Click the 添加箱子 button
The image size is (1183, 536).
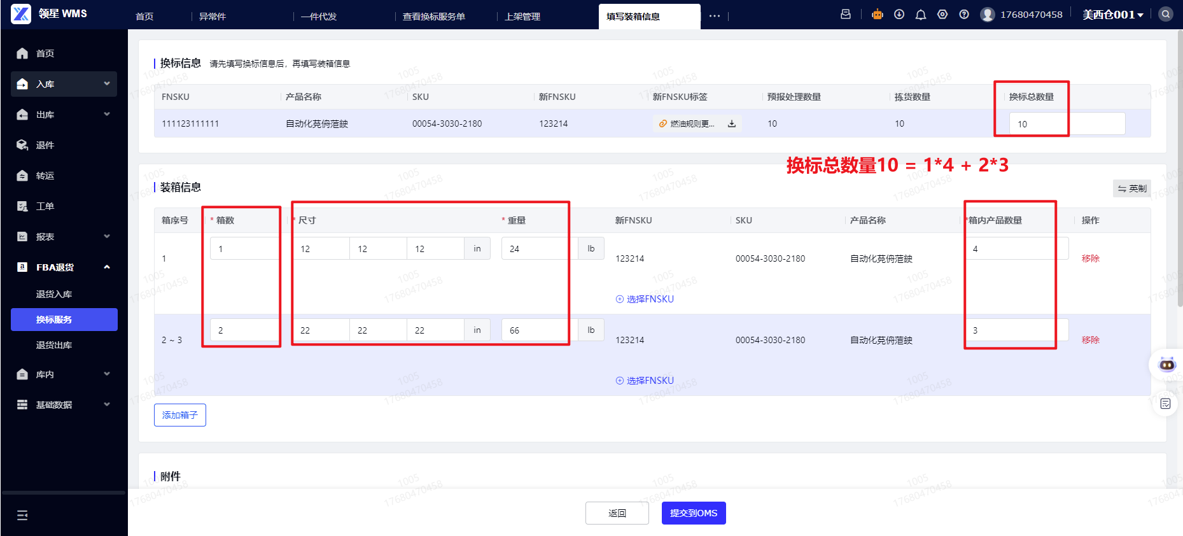tap(180, 415)
